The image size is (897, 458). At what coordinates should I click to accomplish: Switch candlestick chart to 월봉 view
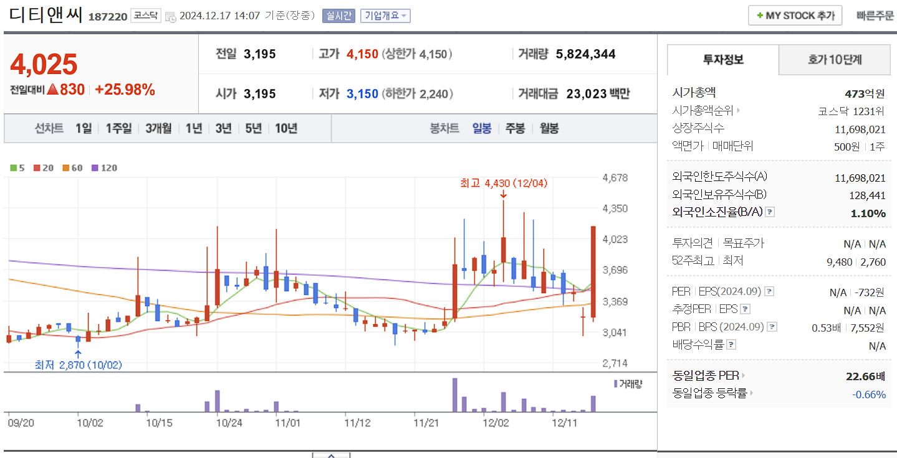pyautogui.click(x=549, y=128)
